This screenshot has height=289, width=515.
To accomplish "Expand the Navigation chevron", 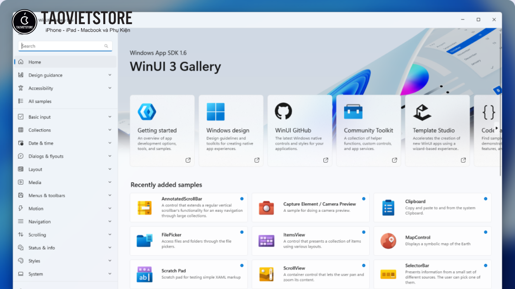I will [x=110, y=222].
